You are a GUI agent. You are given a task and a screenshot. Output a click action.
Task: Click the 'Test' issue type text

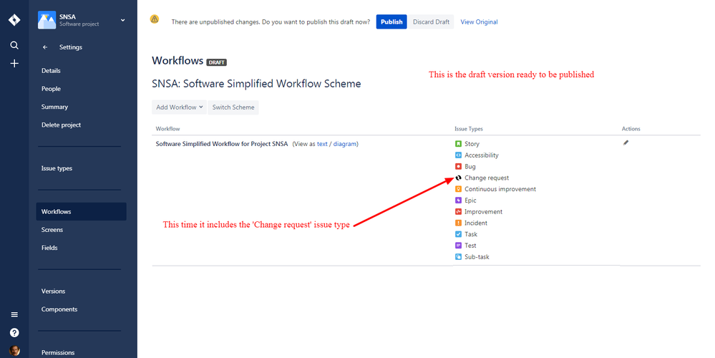[470, 246]
